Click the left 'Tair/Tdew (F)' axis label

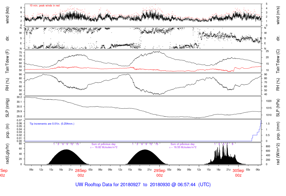(7, 61)
